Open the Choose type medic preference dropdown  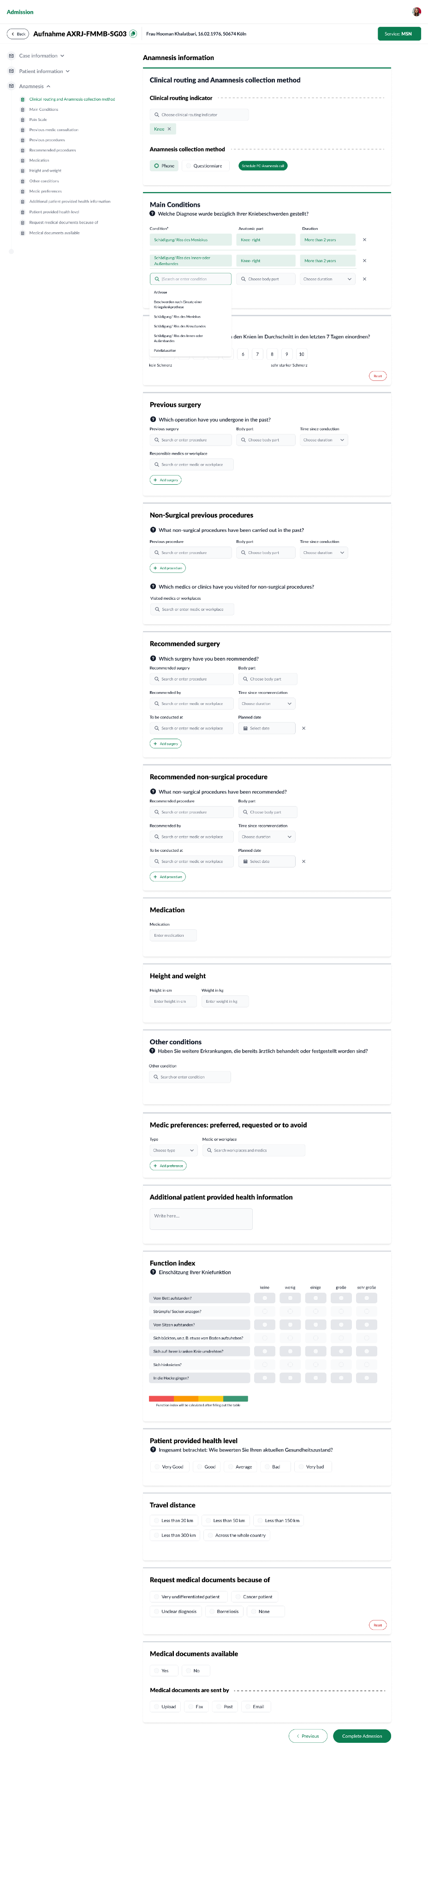coord(174,1150)
